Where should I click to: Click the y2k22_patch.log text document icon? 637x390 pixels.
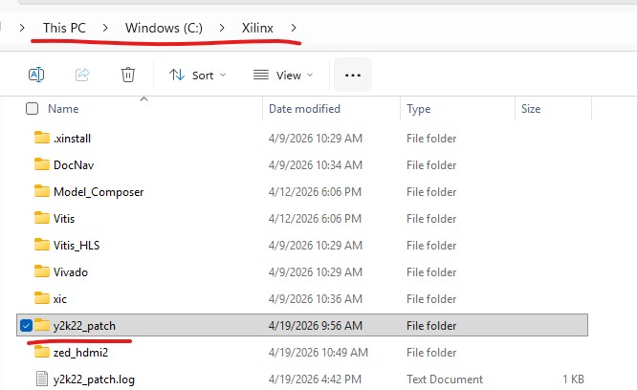[x=41, y=379]
